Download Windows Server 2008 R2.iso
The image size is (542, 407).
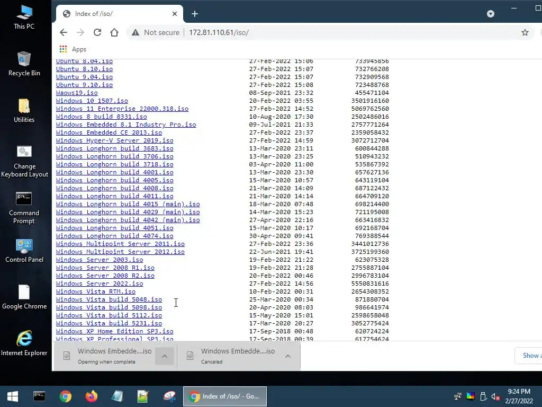tap(105, 276)
